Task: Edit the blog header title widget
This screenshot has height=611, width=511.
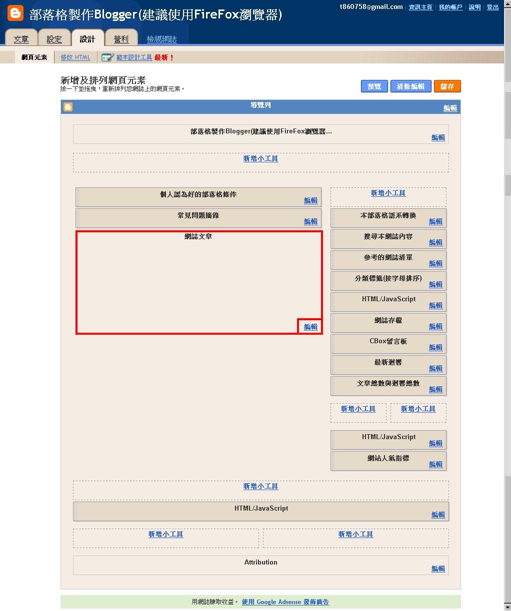Action: 438,137
